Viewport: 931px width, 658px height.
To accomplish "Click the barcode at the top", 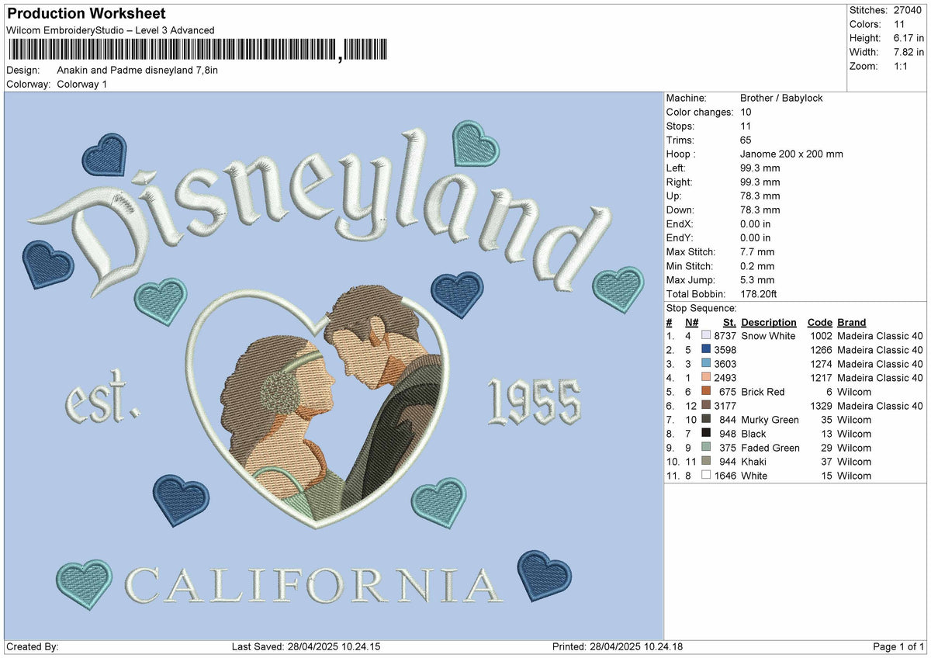I will [x=198, y=50].
